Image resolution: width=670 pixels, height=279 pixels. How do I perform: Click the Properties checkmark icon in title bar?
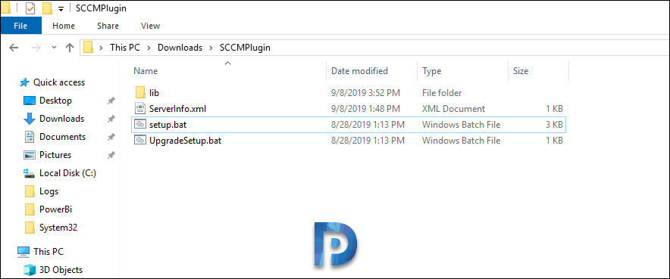(30, 8)
